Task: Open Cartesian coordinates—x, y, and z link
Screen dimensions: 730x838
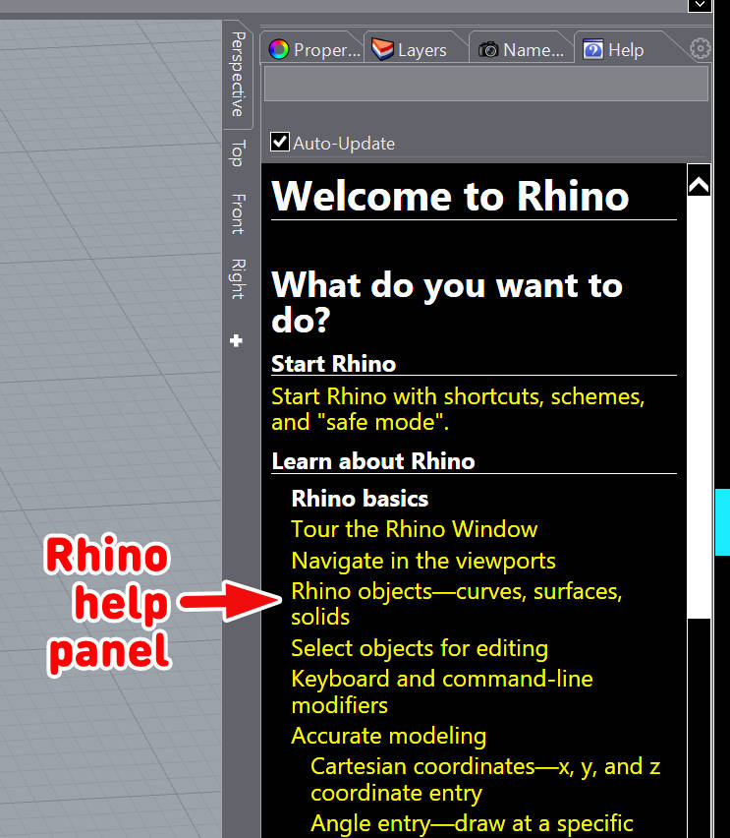Action: click(485, 779)
